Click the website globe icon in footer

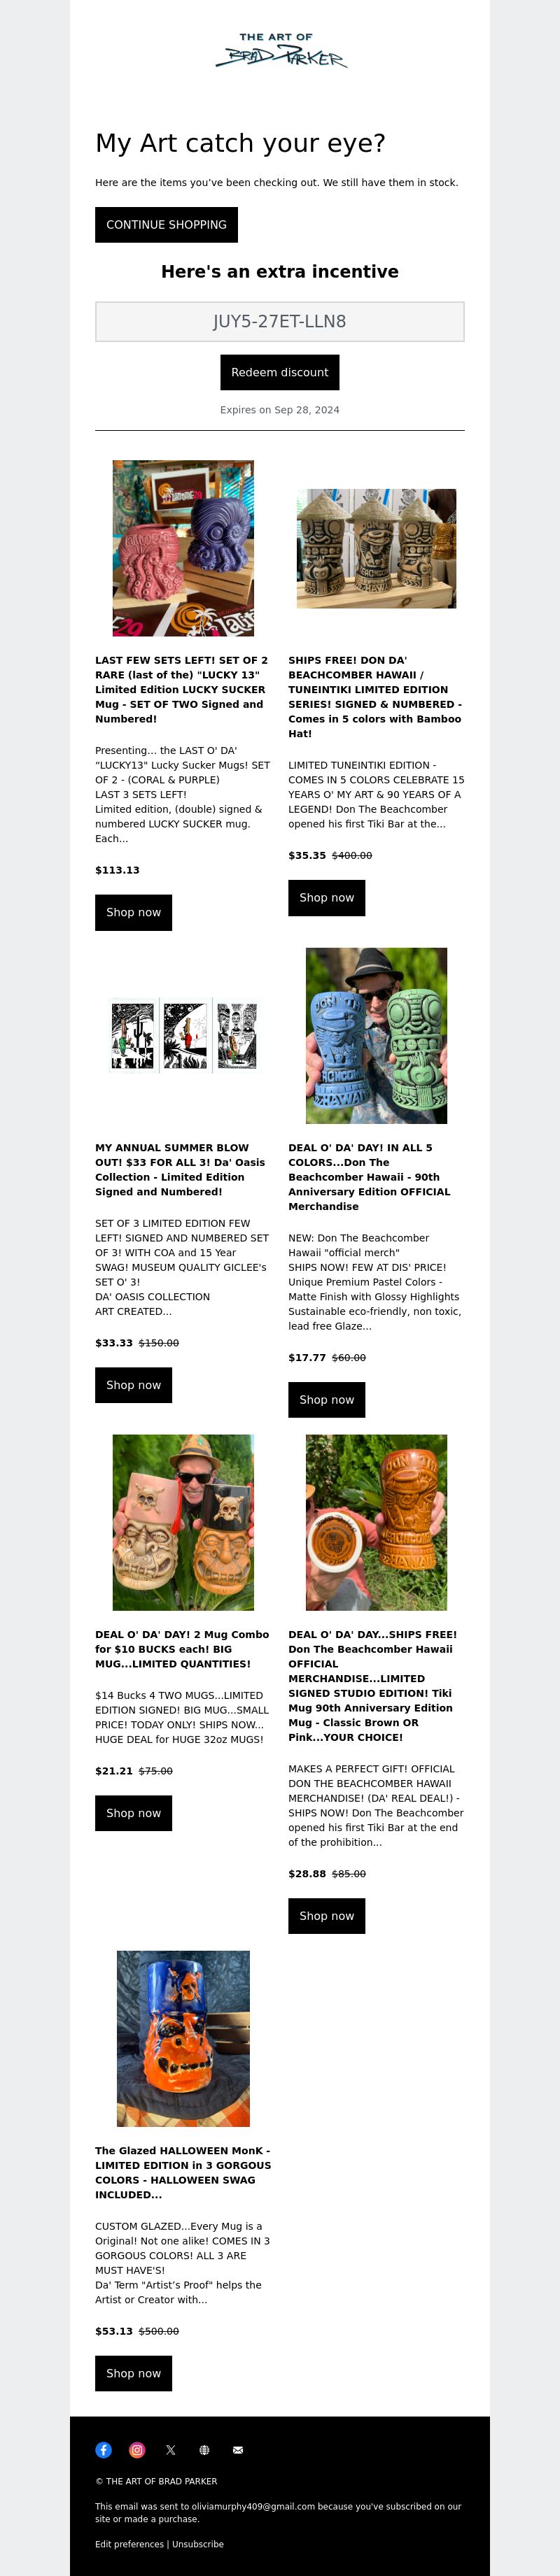click(x=204, y=2449)
